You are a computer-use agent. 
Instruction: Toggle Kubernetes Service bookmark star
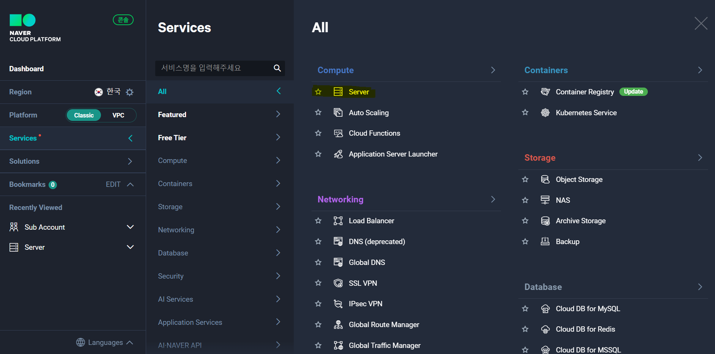[525, 113]
